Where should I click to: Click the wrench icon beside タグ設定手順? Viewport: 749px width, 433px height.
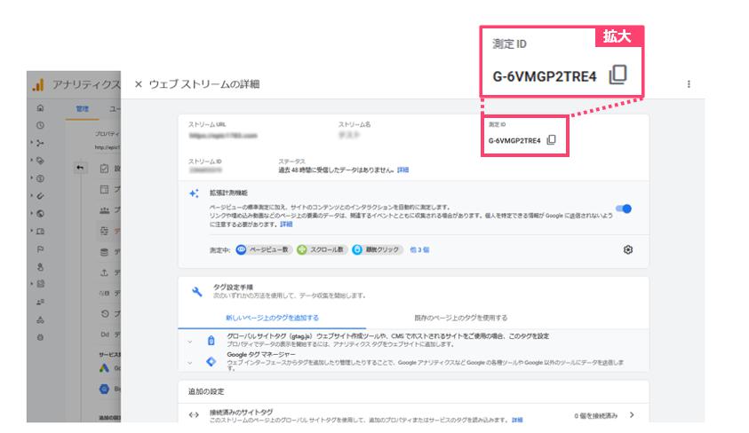[197, 291]
